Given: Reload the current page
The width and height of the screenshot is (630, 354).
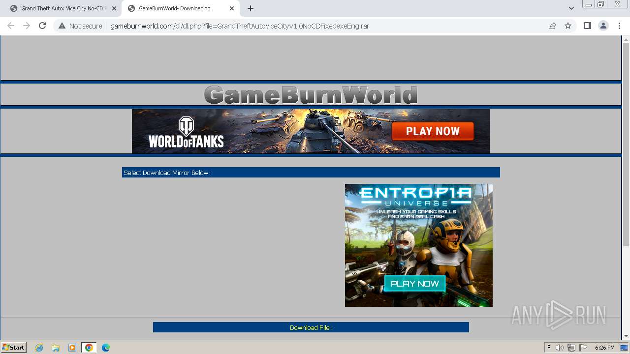Looking at the screenshot, I should [x=42, y=26].
